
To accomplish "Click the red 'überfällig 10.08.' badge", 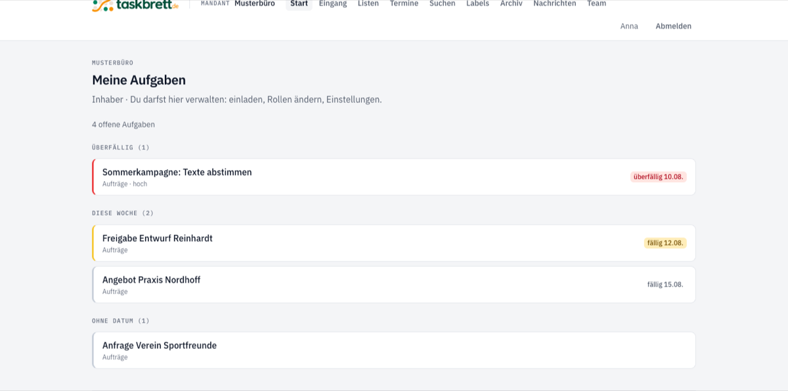I will pos(659,177).
